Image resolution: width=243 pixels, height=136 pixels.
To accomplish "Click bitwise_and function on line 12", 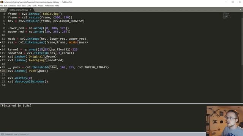I will (x=35, y=42).
